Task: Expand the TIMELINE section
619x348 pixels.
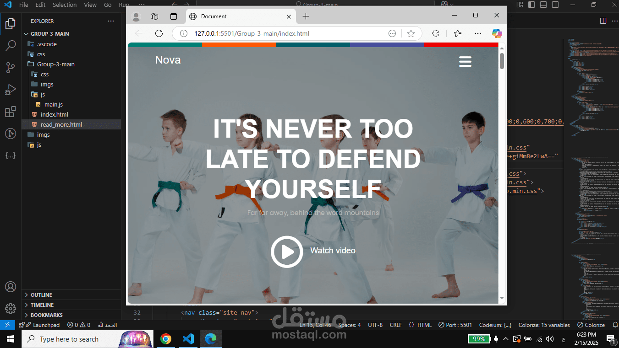Action: click(71, 305)
